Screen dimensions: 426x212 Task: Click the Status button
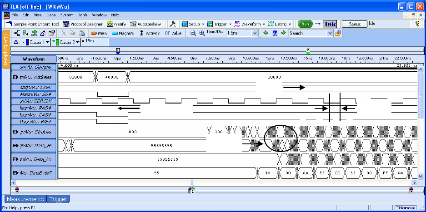pos(354,24)
